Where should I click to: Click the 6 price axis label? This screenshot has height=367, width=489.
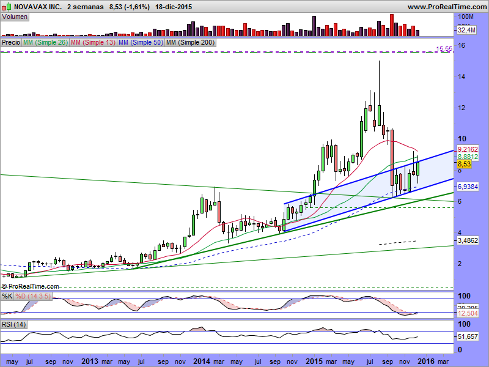pyautogui.click(x=460, y=202)
